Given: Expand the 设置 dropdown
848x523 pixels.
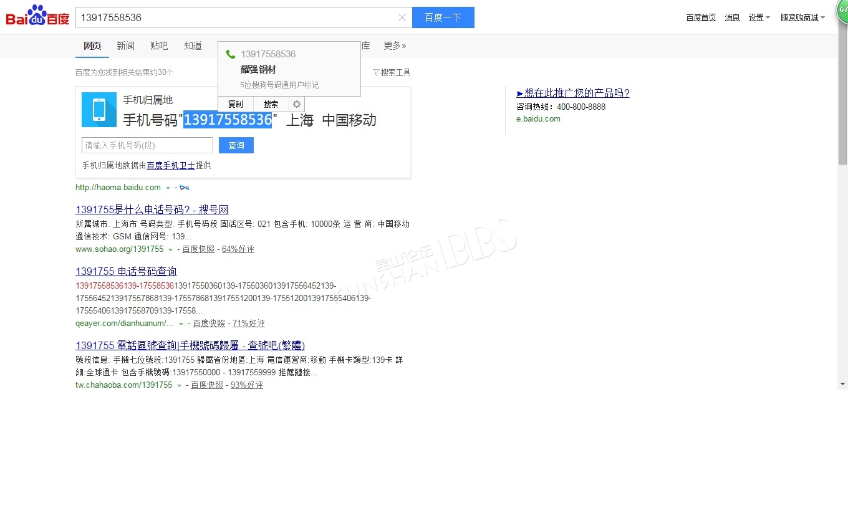Looking at the screenshot, I should coord(759,17).
